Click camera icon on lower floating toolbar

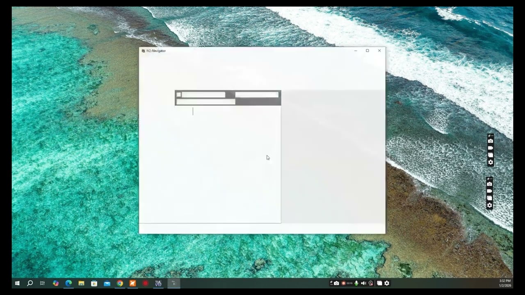click(489, 184)
